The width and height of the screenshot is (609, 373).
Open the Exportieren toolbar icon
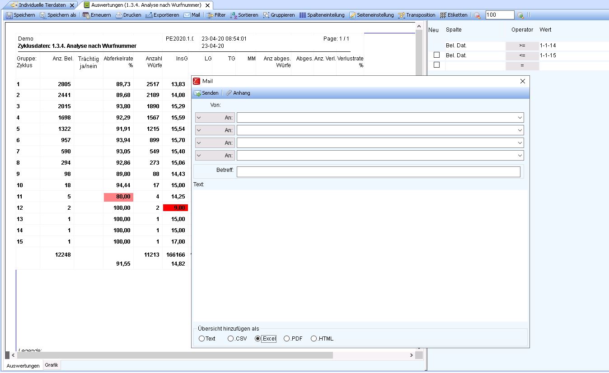click(x=149, y=15)
